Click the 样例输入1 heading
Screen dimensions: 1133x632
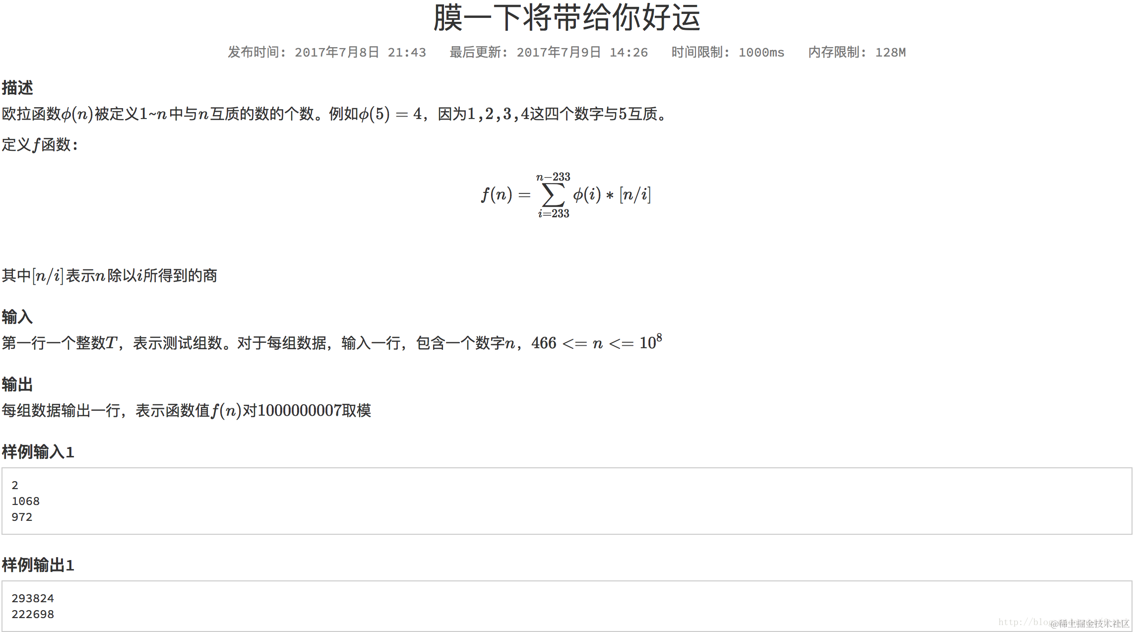click(38, 452)
